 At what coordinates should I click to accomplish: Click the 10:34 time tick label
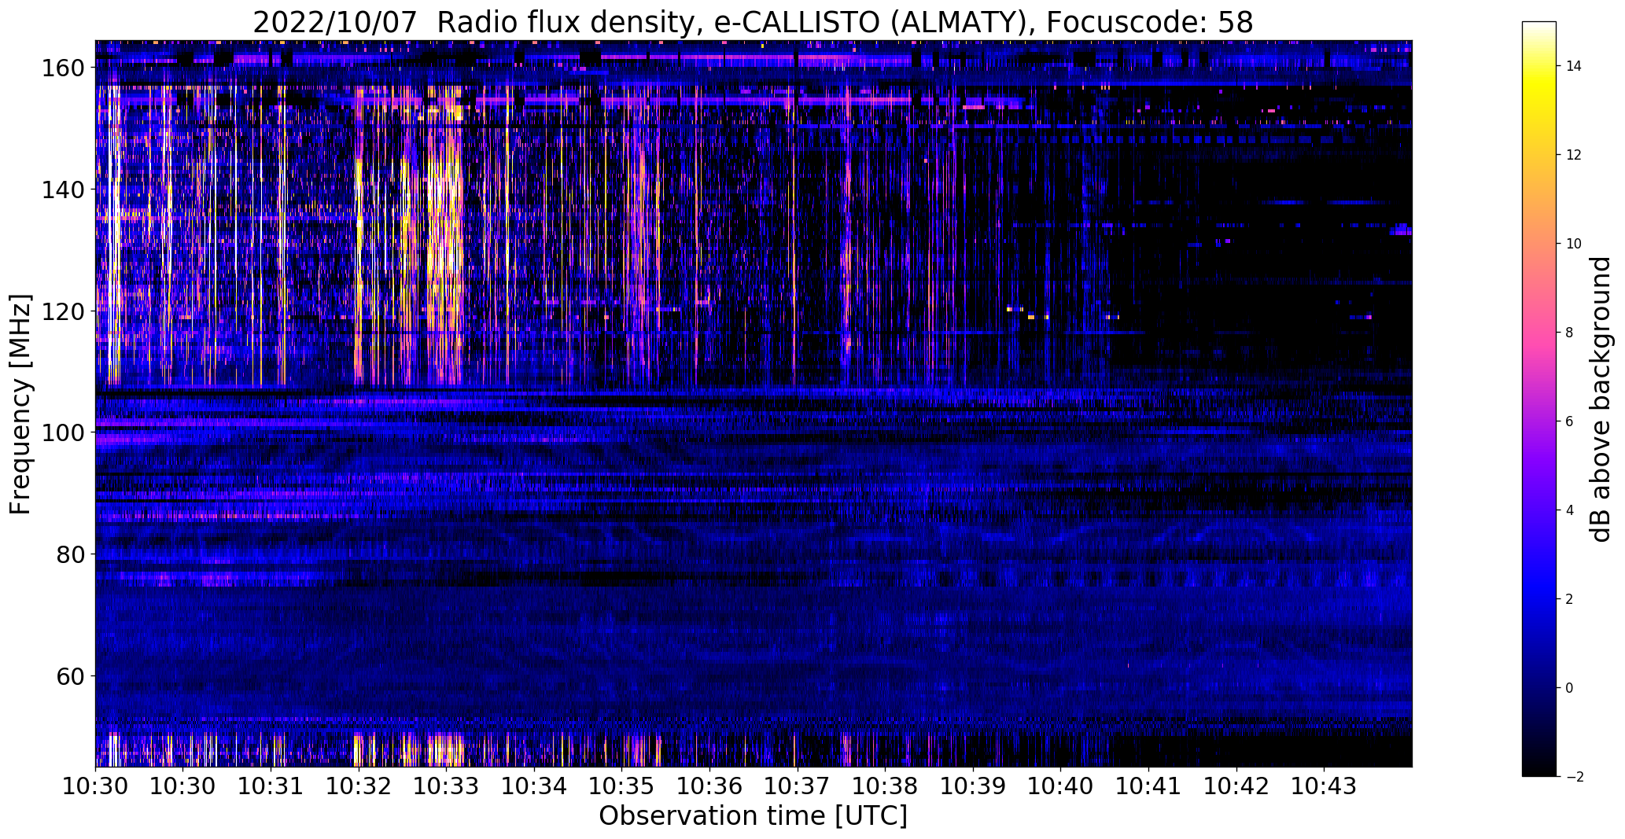535,786
